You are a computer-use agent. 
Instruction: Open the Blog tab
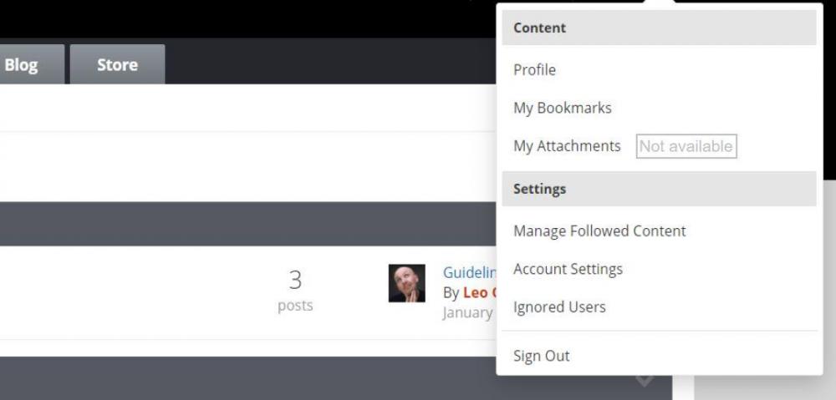(22, 65)
